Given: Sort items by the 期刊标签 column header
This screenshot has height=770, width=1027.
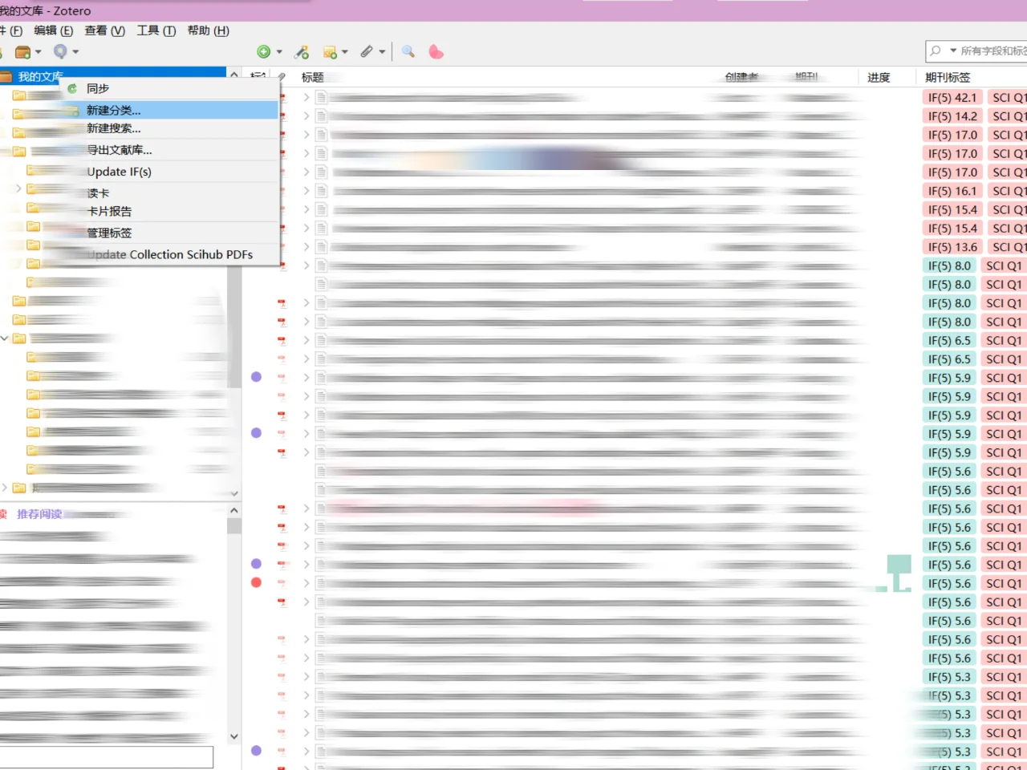Looking at the screenshot, I should pyautogui.click(x=948, y=77).
